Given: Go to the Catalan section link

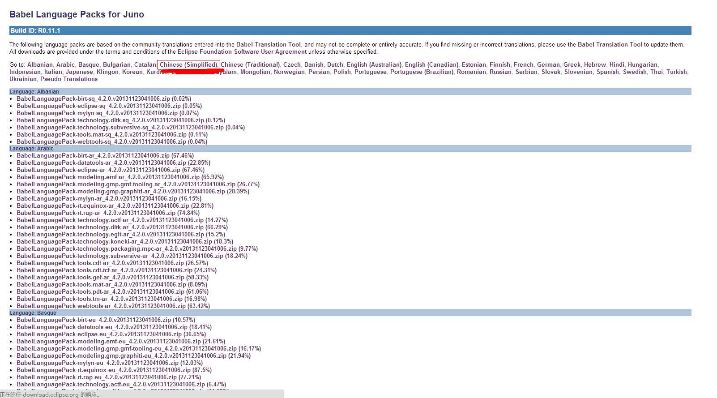Looking at the screenshot, I should [x=145, y=64].
